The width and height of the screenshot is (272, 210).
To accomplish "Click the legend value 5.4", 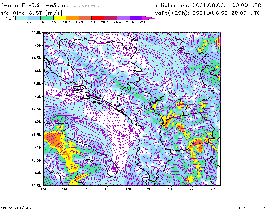I will [x=41, y=22].
